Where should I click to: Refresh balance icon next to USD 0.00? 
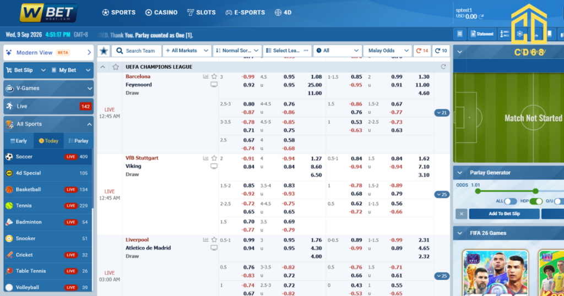(481, 17)
